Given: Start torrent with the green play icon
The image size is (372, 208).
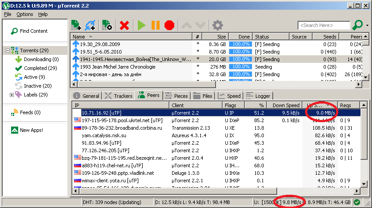Looking at the screenshot, I should tap(141, 25).
